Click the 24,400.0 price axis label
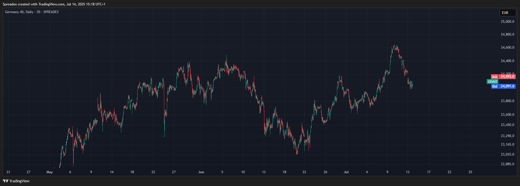The image size is (520, 186). (507, 61)
